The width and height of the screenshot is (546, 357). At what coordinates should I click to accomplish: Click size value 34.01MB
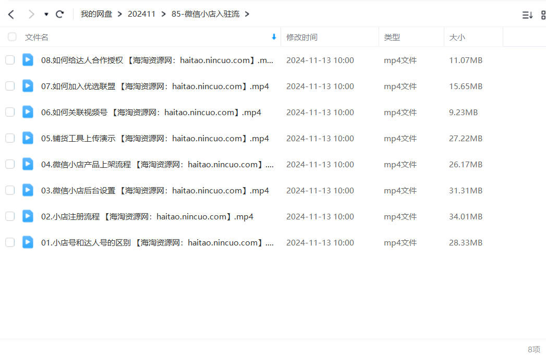[466, 217]
